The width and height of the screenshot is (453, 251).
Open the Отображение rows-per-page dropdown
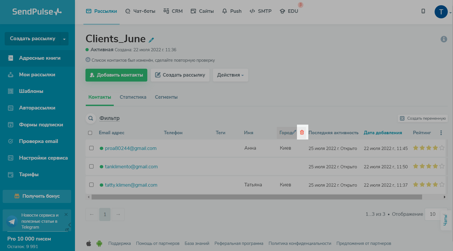coord(436,214)
